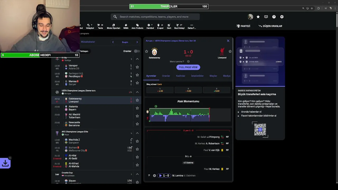Click the search matches input field

(155, 17)
